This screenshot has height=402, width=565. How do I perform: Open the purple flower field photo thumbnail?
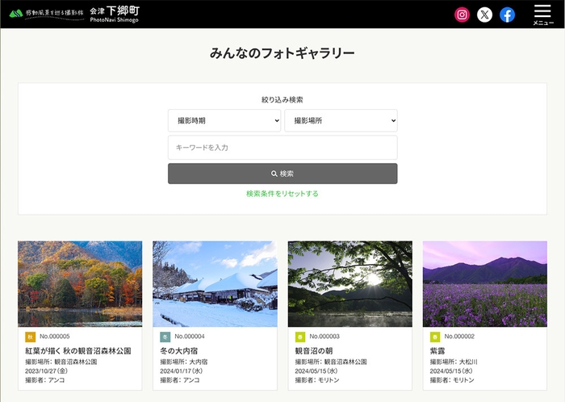pyautogui.click(x=484, y=283)
